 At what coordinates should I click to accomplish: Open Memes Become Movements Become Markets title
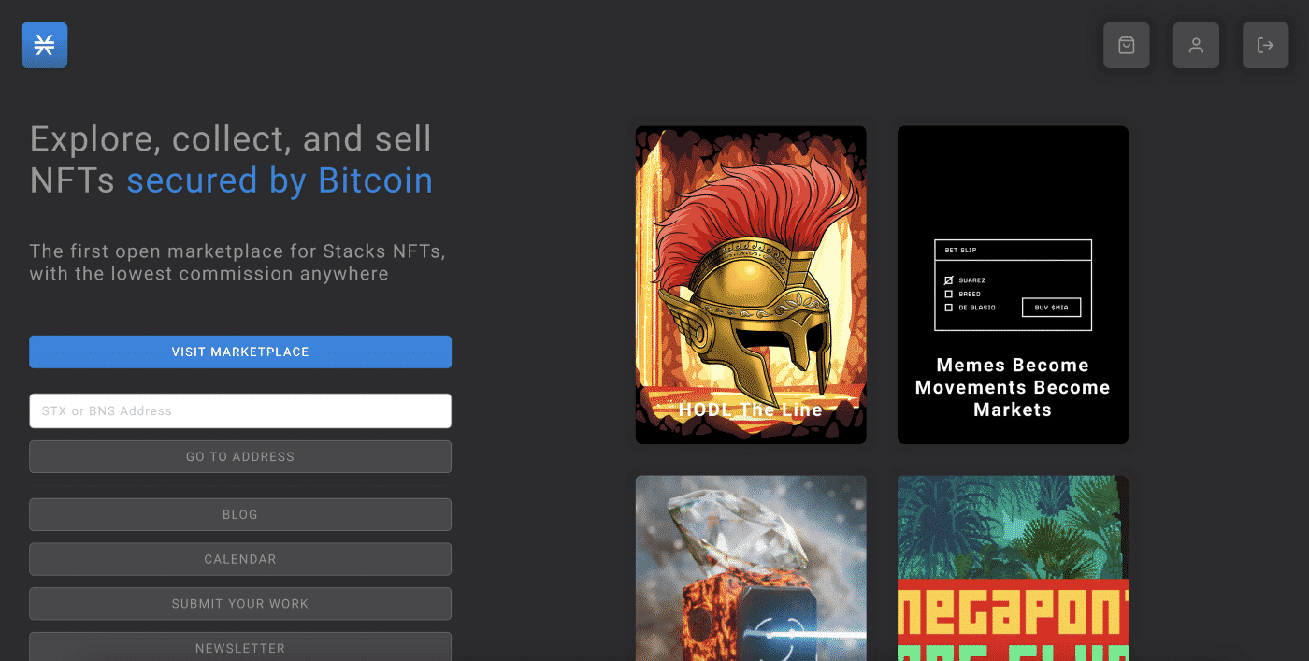[x=1013, y=387]
